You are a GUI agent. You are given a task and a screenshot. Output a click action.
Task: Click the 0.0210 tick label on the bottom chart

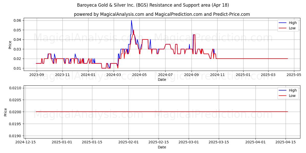15,88
